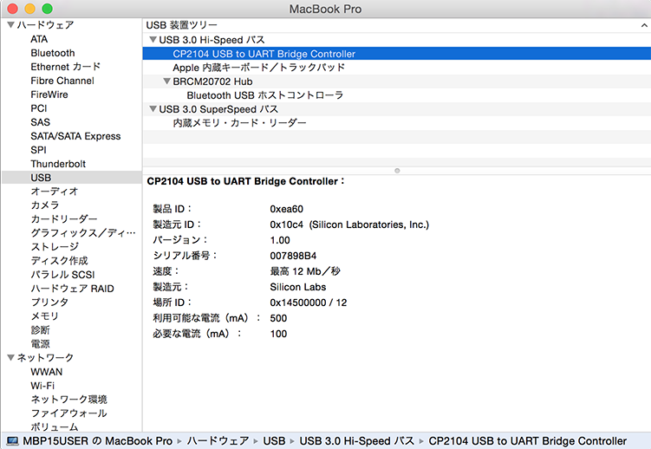Select the Apple 内蔵キーボード/トラックパッド device

[258, 68]
